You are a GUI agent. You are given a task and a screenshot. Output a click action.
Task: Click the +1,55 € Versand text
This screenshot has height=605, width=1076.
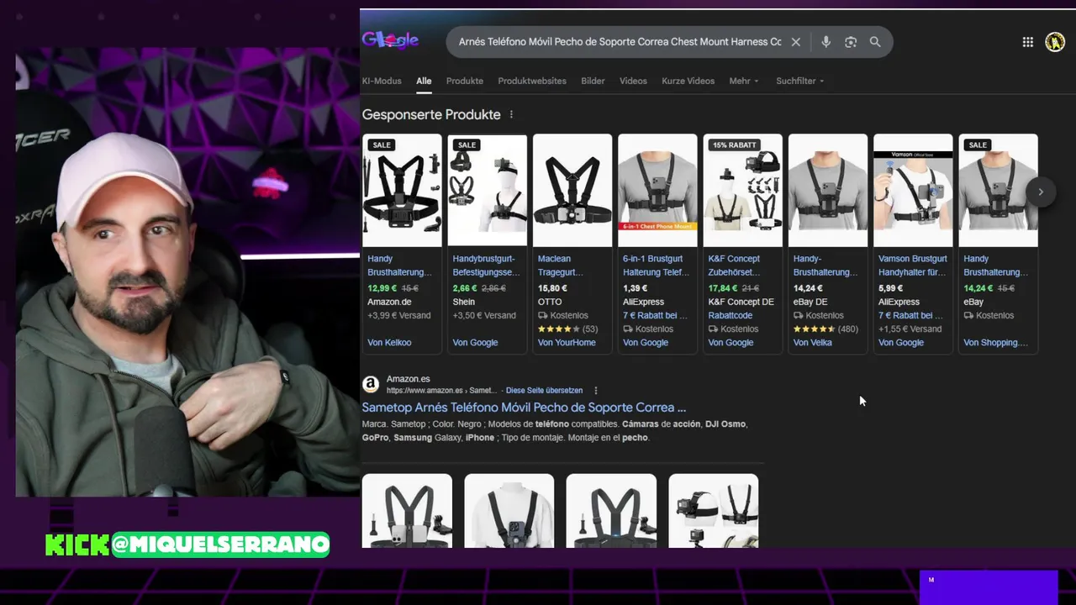910,329
